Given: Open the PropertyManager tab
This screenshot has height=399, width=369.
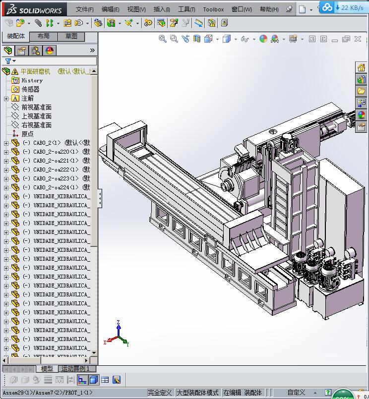Looking at the screenshot, I should 22,51.
